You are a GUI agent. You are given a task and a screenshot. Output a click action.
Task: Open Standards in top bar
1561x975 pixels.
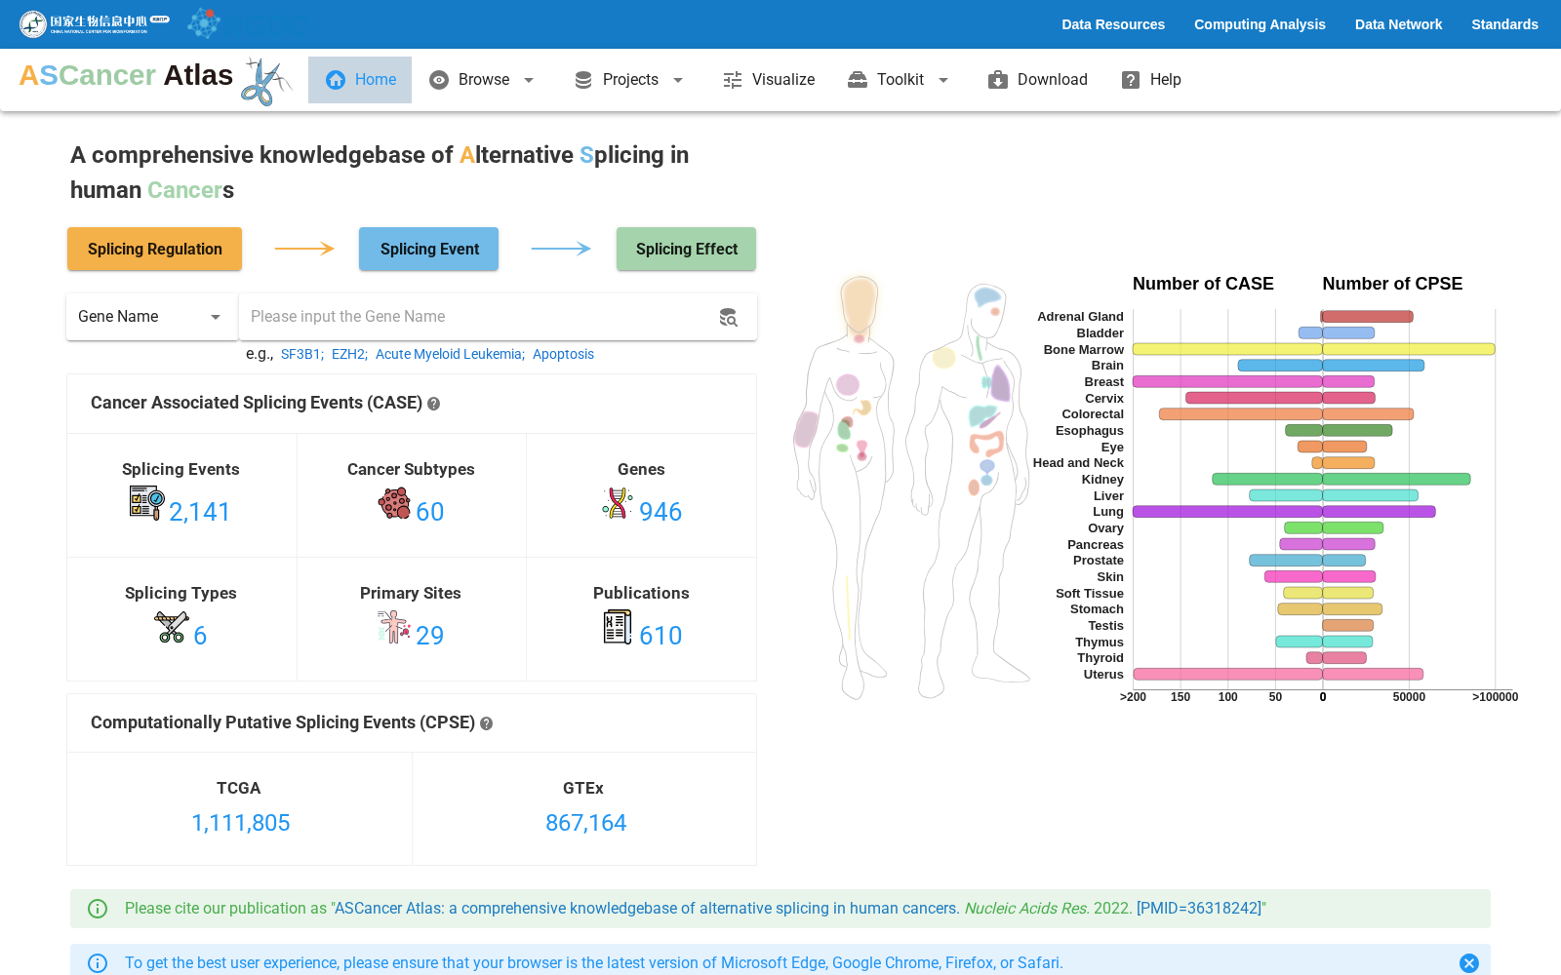(1504, 24)
